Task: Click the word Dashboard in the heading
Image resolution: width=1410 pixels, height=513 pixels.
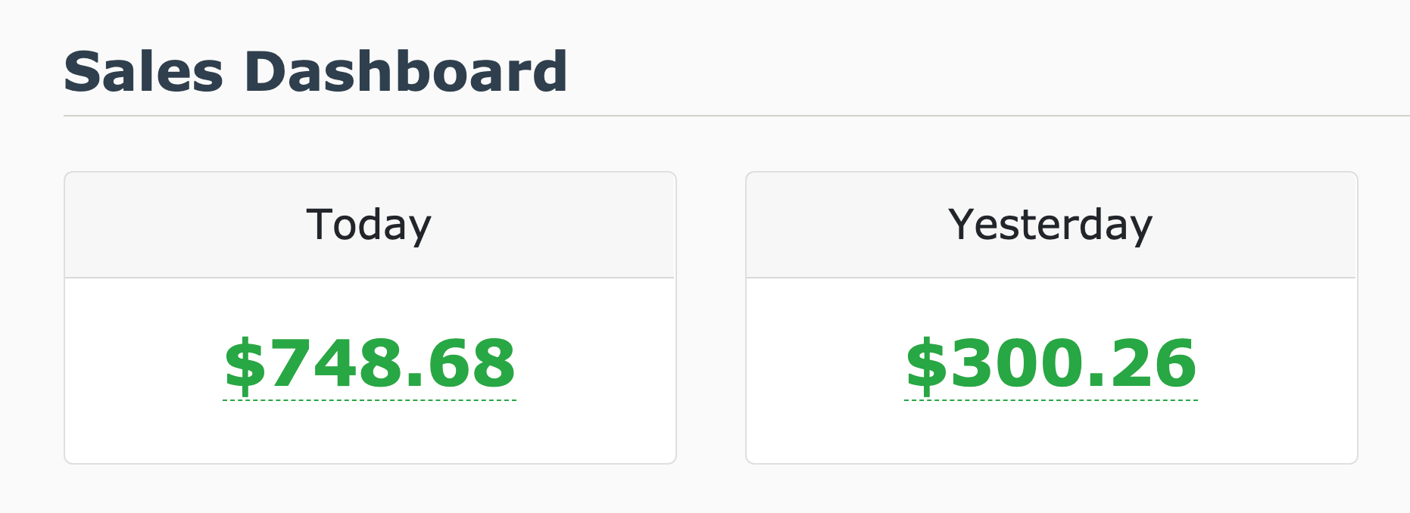Action: (x=406, y=72)
